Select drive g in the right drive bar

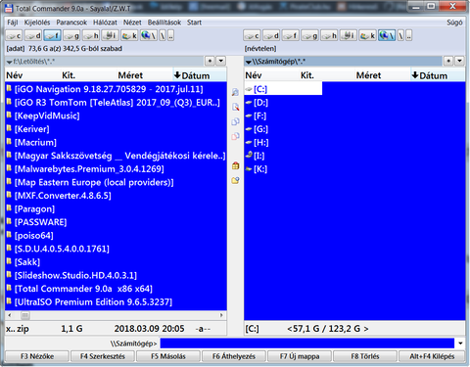pos(310,35)
